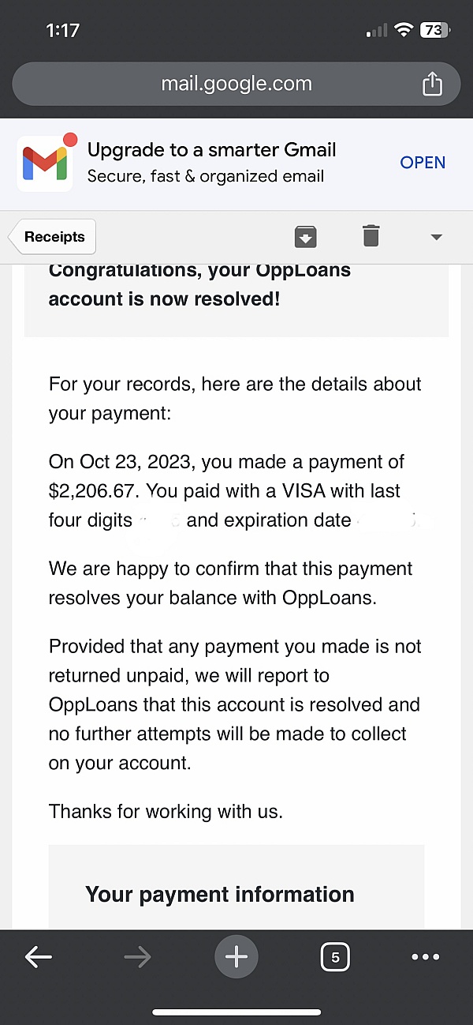Archive this email with the archive icon

305,236
